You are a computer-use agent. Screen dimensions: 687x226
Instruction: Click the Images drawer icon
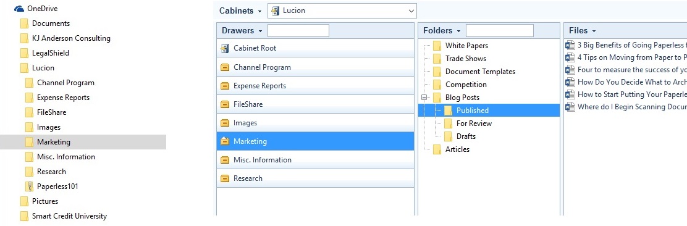225,123
